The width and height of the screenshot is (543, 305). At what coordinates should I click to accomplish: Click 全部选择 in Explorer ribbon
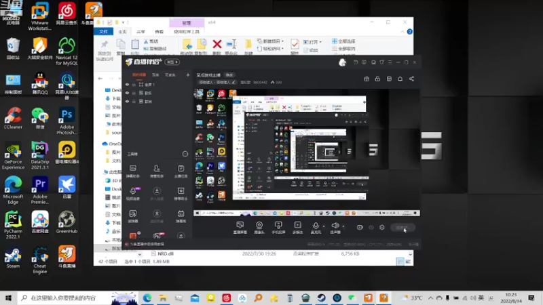tap(343, 41)
